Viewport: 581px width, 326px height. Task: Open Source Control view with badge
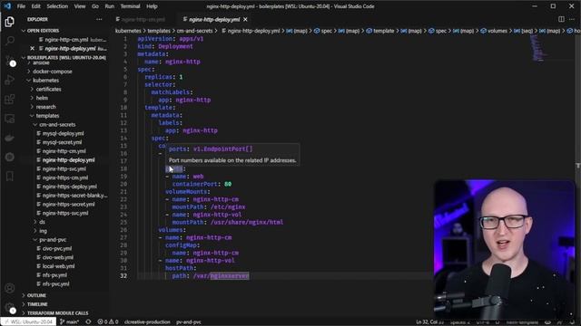[10, 61]
